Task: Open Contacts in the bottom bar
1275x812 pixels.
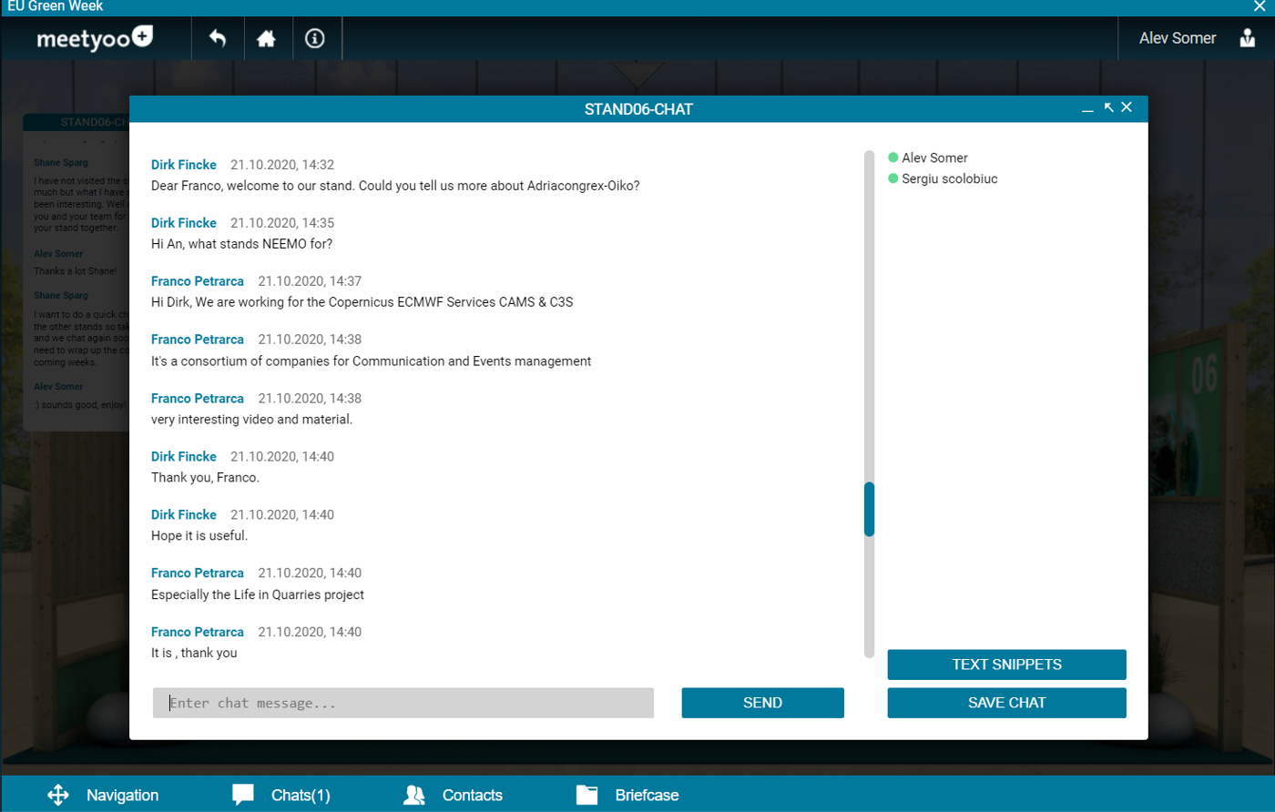Action: [472, 795]
